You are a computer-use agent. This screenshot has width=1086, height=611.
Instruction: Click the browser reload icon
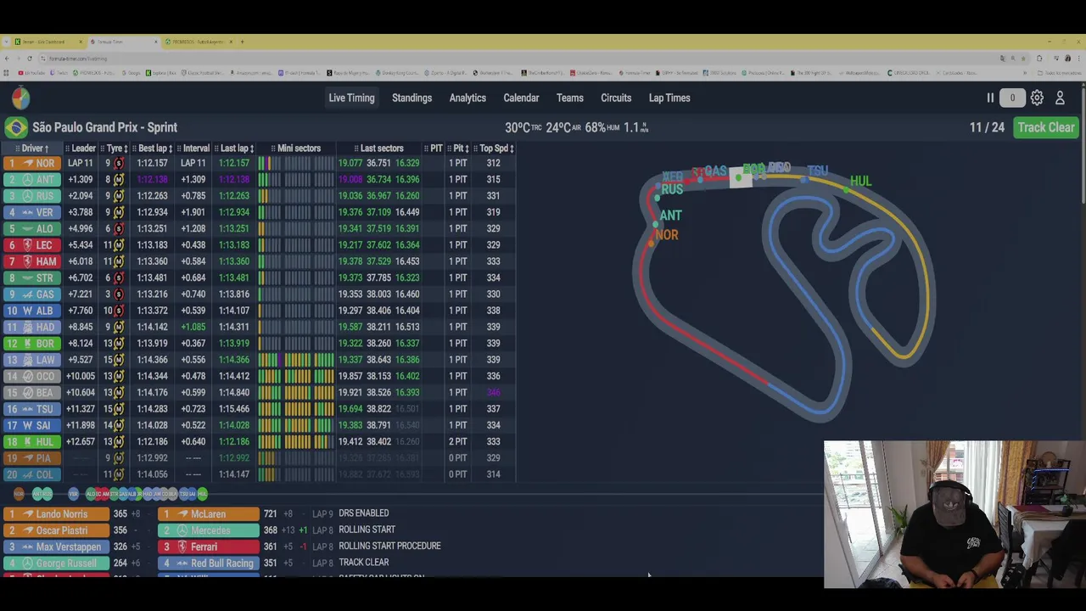pos(29,59)
